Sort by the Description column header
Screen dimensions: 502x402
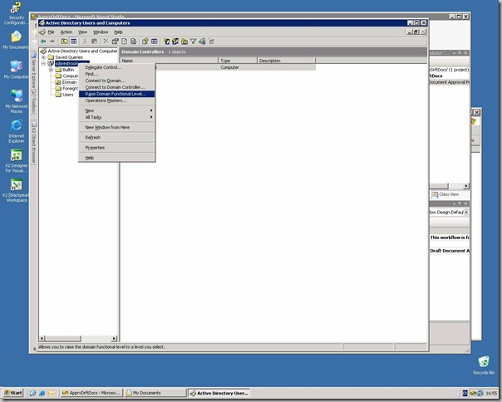point(286,61)
